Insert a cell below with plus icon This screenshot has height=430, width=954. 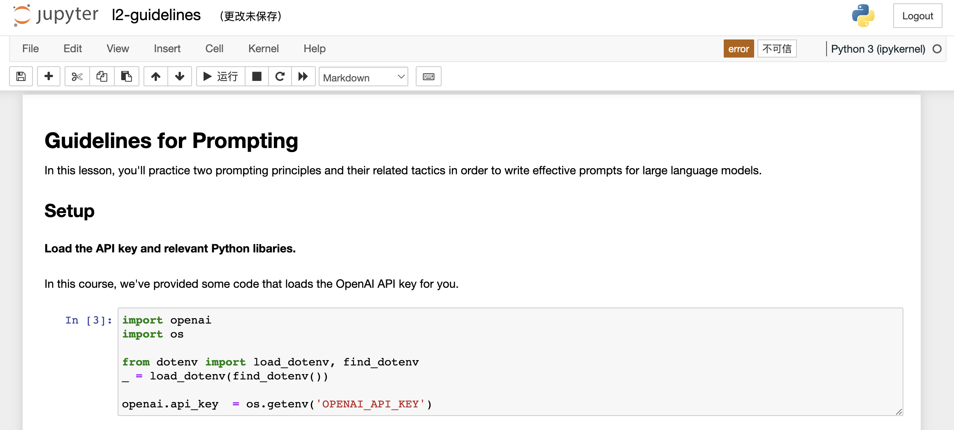(x=49, y=76)
